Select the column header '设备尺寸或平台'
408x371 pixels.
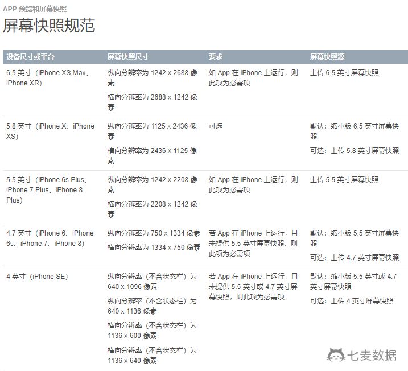30,57
